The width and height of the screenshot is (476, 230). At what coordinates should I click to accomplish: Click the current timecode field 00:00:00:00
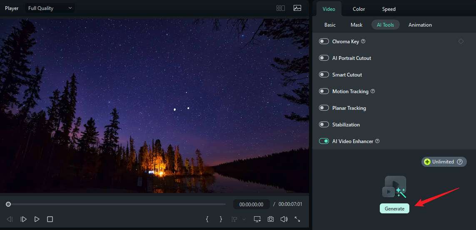[x=252, y=204]
